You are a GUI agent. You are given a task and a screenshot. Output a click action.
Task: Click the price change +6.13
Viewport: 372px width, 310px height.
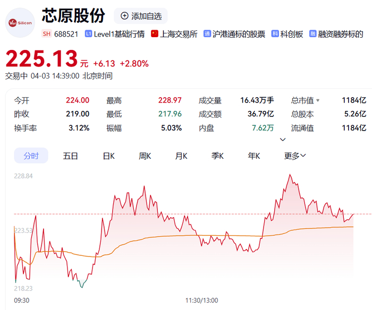click(104, 64)
